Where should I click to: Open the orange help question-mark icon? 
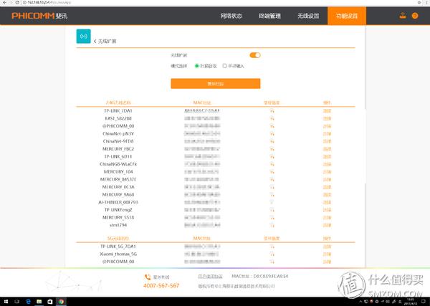coord(415,16)
